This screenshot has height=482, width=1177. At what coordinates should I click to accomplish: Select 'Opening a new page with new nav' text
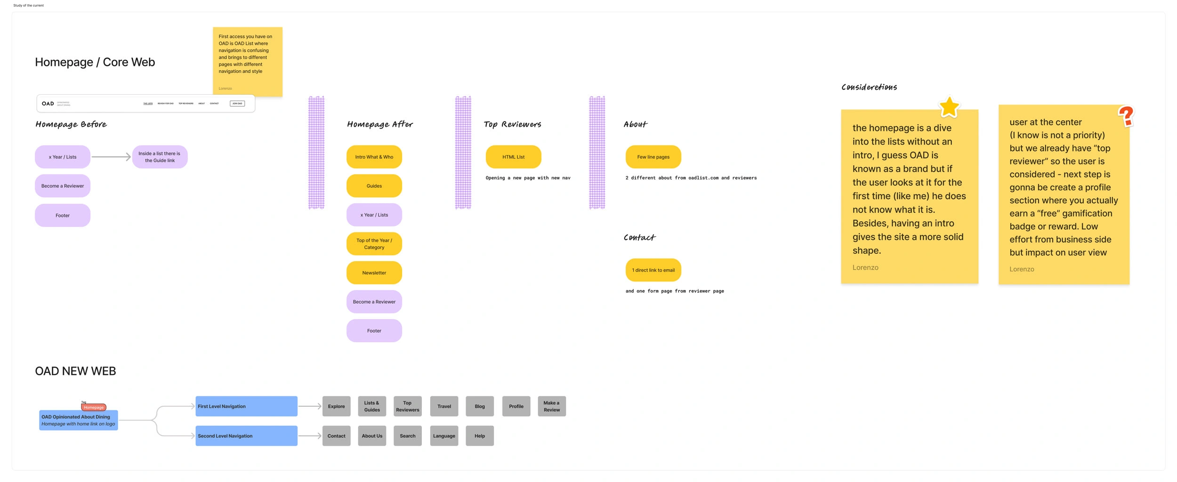[528, 178]
